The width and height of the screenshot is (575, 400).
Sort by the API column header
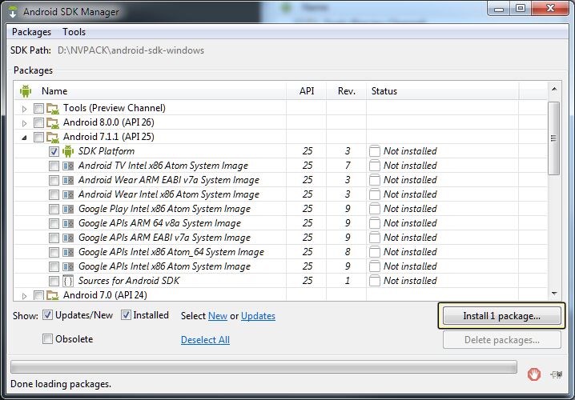(x=307, y=91)
